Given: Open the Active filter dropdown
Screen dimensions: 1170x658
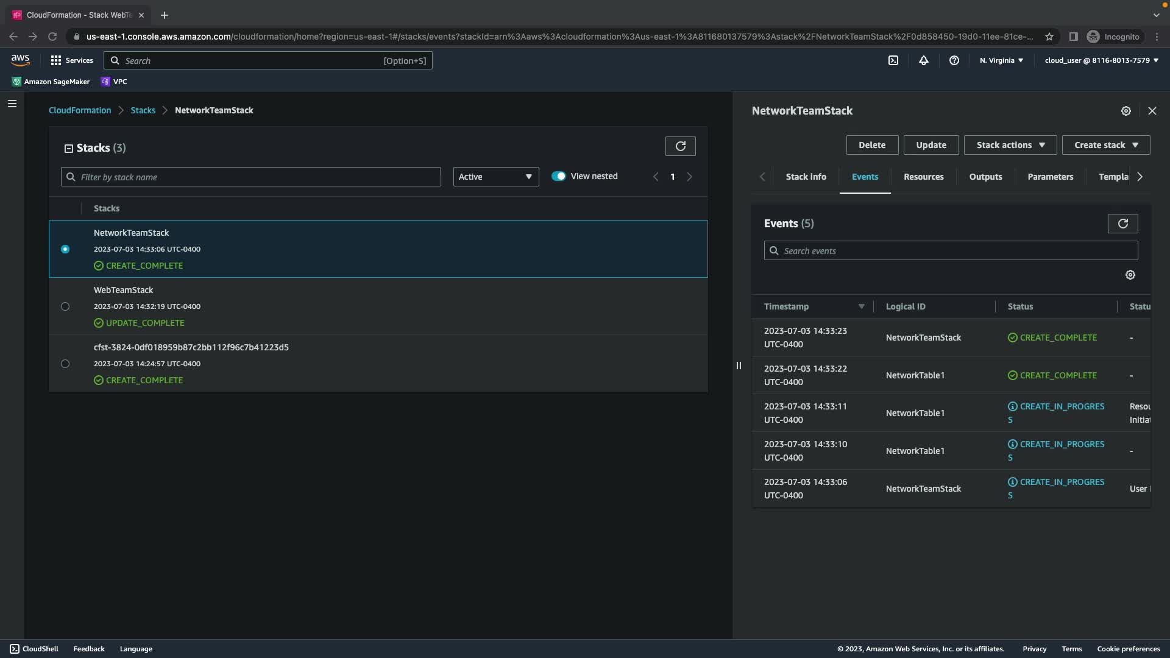Looking at the screenshot, I should [x=495, y=177].
